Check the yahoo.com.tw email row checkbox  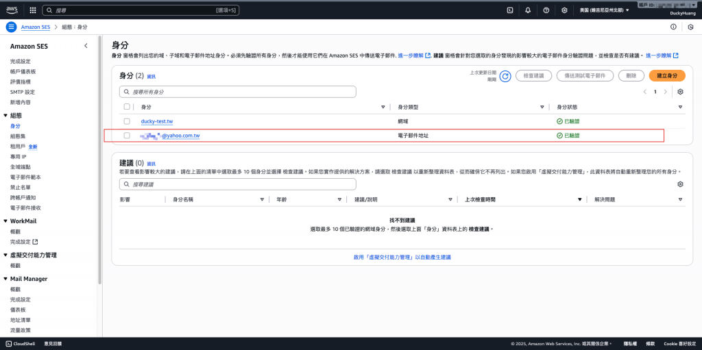coord(127,135)
